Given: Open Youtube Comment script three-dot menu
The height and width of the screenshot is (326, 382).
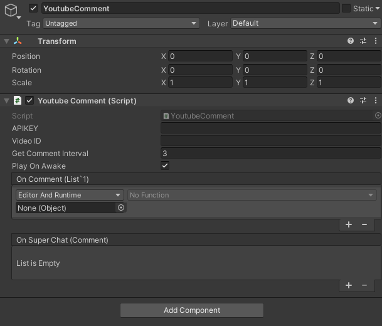Looking at the screenshot, I should 376,100.
